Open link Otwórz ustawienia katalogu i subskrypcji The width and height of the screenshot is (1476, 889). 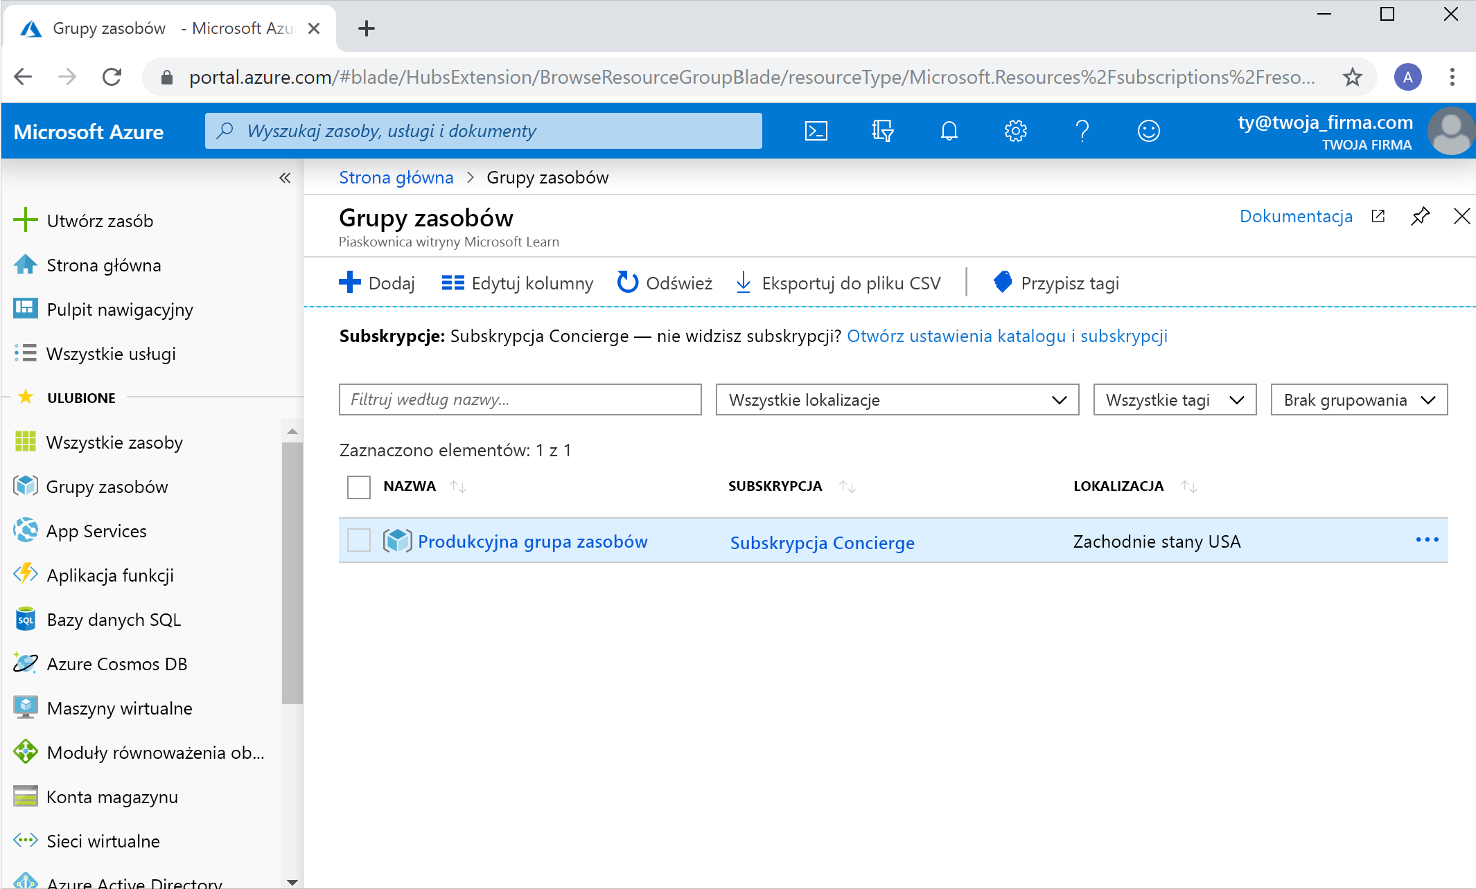click(1007, 336)
